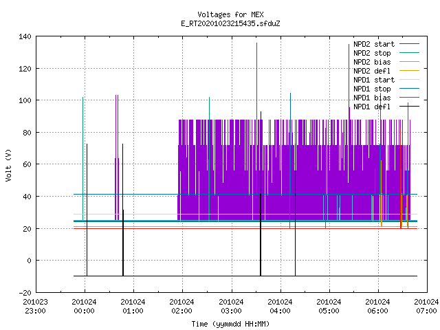Click the y-axis tick label 80
The width and height of the screenshot is (440, 330).
point(27,133)
